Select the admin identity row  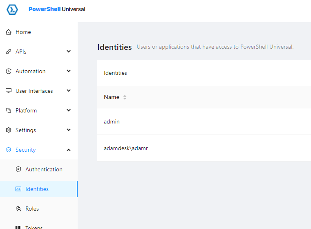[x=204, y=121]
